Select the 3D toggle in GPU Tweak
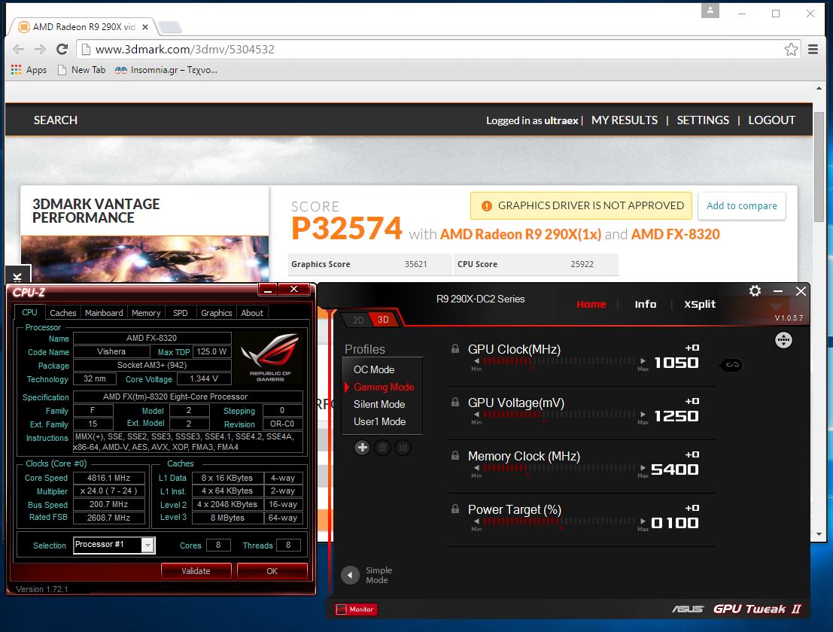The width and height of the screenshot is (833, 632). pyautogui.click(x=383, y=320)
